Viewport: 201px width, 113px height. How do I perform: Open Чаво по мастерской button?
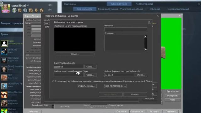point(115,86)
